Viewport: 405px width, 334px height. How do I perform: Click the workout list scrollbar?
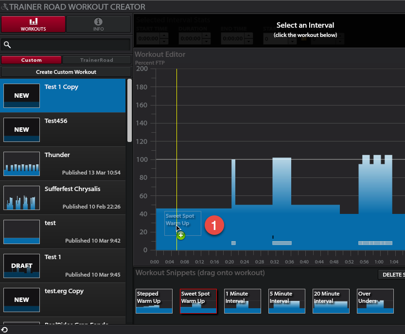[129, 110]
